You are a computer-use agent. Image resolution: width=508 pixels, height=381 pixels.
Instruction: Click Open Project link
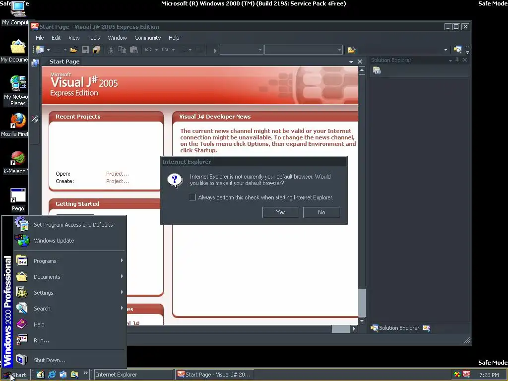pyautogui.click(x=118, y=174)
